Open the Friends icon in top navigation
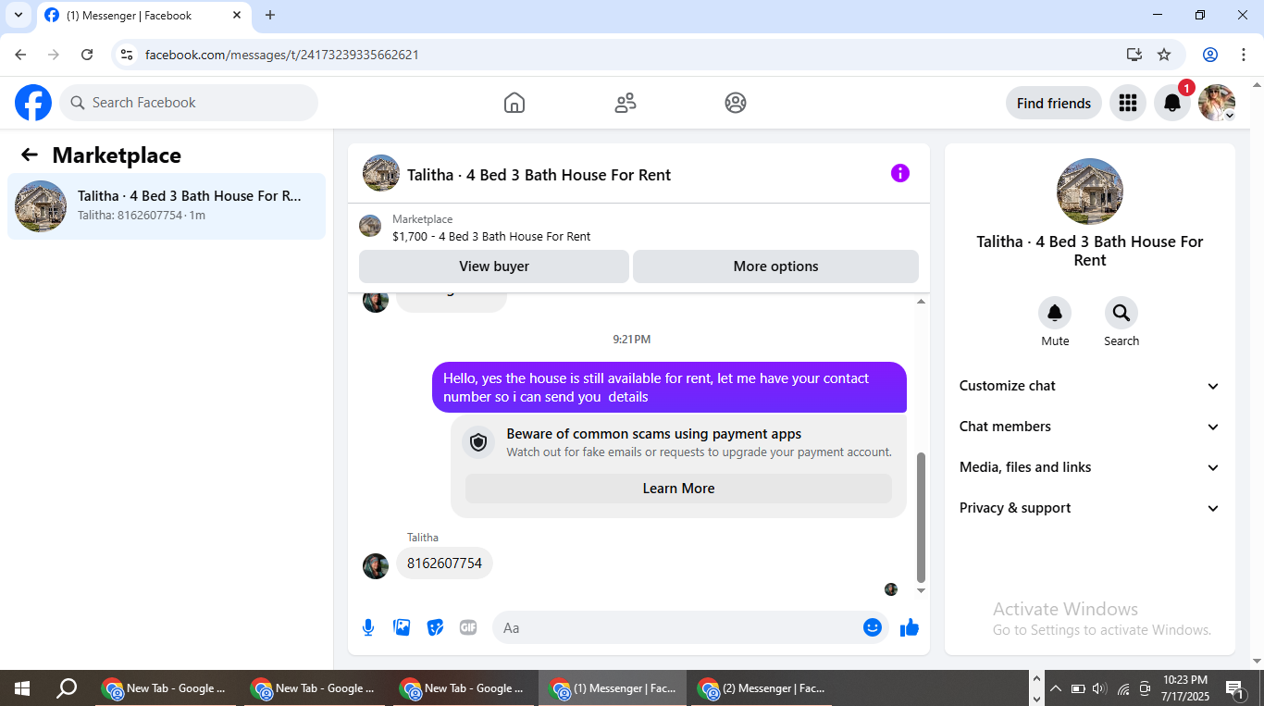The height and width of the screenshot is (706, 1264). pos(626,103)
